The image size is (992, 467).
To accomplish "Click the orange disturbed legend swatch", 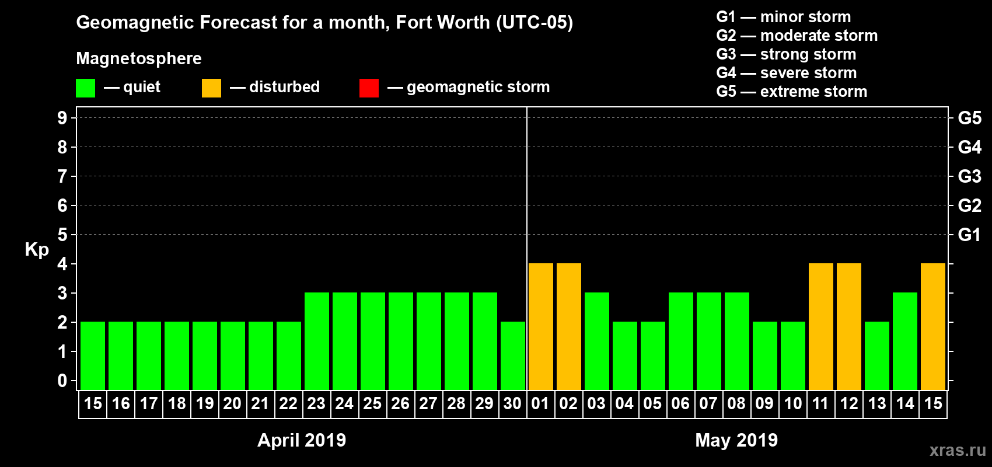I will point(211,88).
